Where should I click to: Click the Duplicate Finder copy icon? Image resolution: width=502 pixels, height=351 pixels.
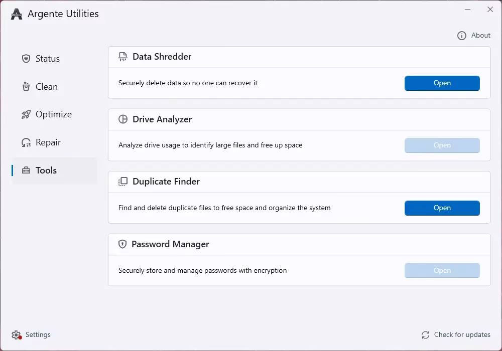[122, 182]
